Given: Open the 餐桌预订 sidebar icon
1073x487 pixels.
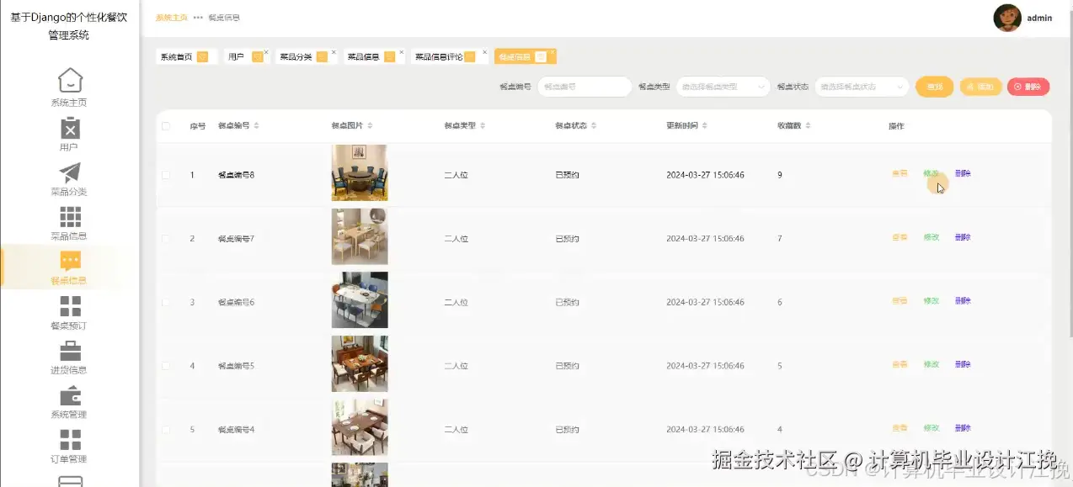Looking at the screenshot, I should 70,306.
